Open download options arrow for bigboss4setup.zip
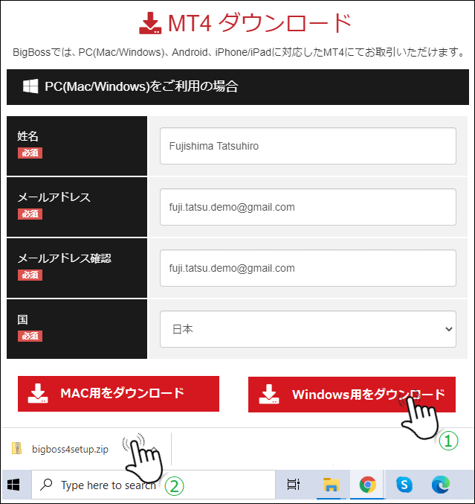The width and height of the screenshot is (475, 504). coord(154,449)
